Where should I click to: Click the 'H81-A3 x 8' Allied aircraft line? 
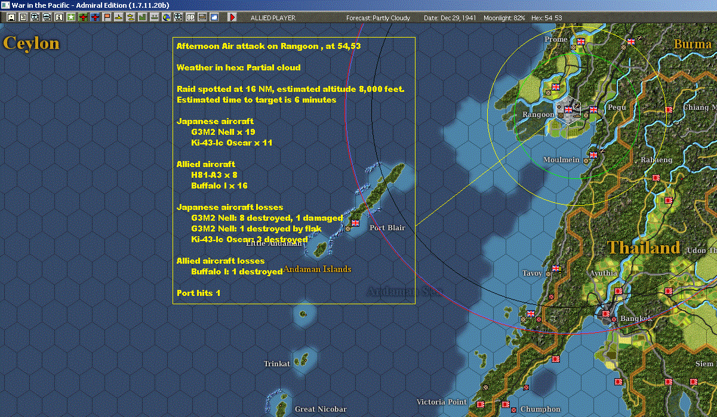click(214, 175)
